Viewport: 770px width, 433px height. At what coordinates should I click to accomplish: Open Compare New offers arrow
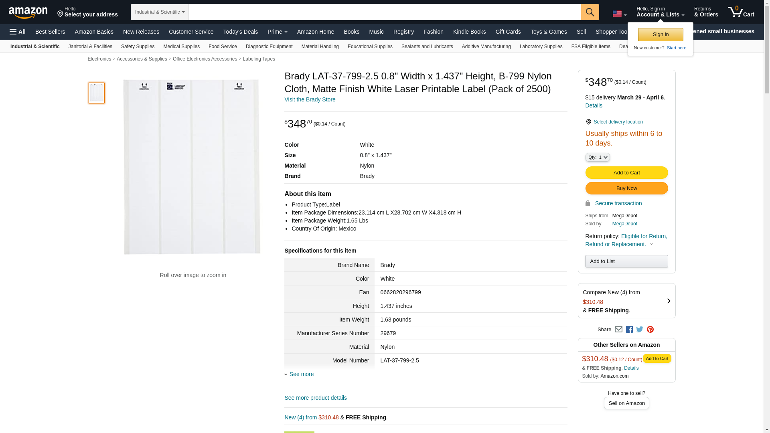point(669,301)
